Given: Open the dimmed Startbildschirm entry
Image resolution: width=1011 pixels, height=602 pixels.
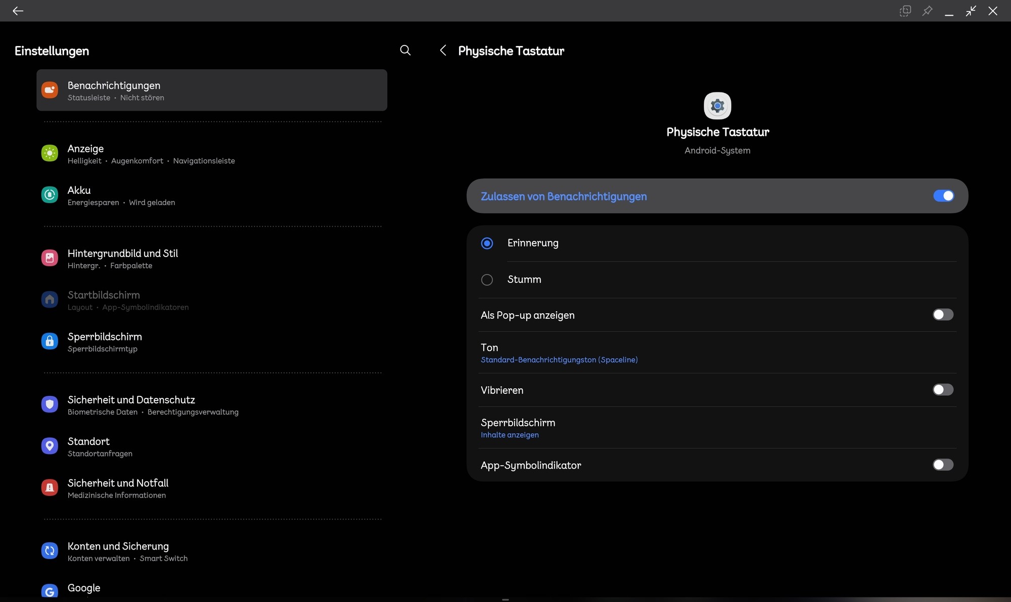Looking at the screenshot, I should point(212,300).
